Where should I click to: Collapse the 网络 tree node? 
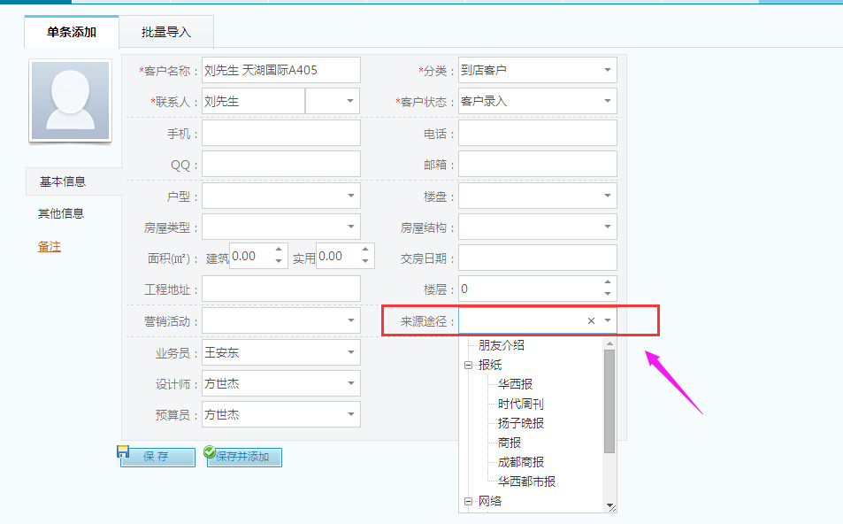click(468, 501)
